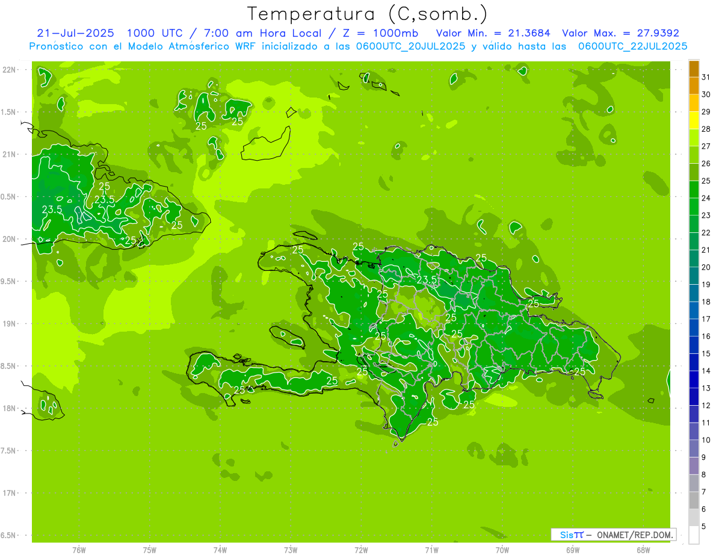Click the 'Valor Min. = 21.3684' readout
This screenshot has height=558, width=722.
tap(493, 33)
